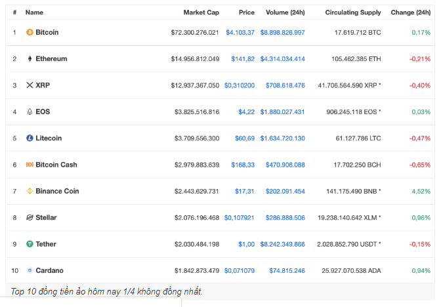Screen dimensions: 439x307
Task: Click the orange Bitcoin logo icon
Action: (x=30, y=32)
